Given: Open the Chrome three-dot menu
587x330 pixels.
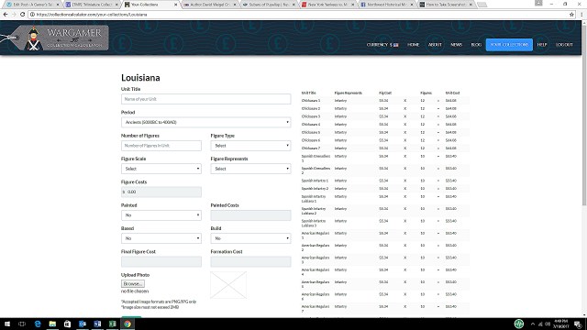Looking at the screenshot, I should pyautogui.click(x=581, y=15).
